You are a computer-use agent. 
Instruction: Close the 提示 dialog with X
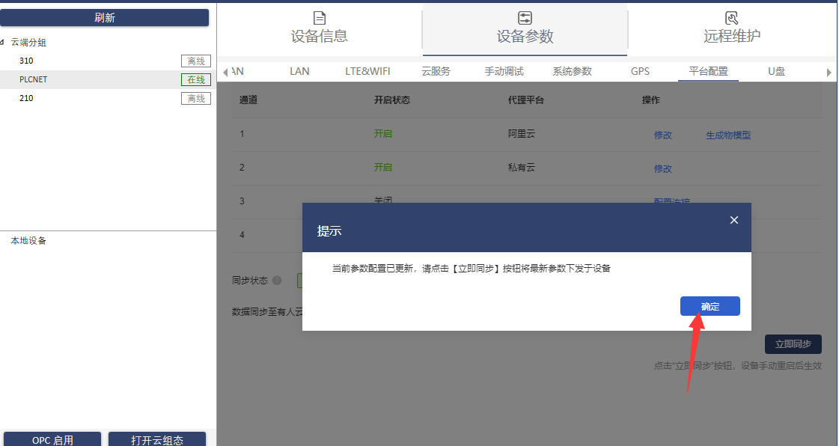click(x=733, y=220)
